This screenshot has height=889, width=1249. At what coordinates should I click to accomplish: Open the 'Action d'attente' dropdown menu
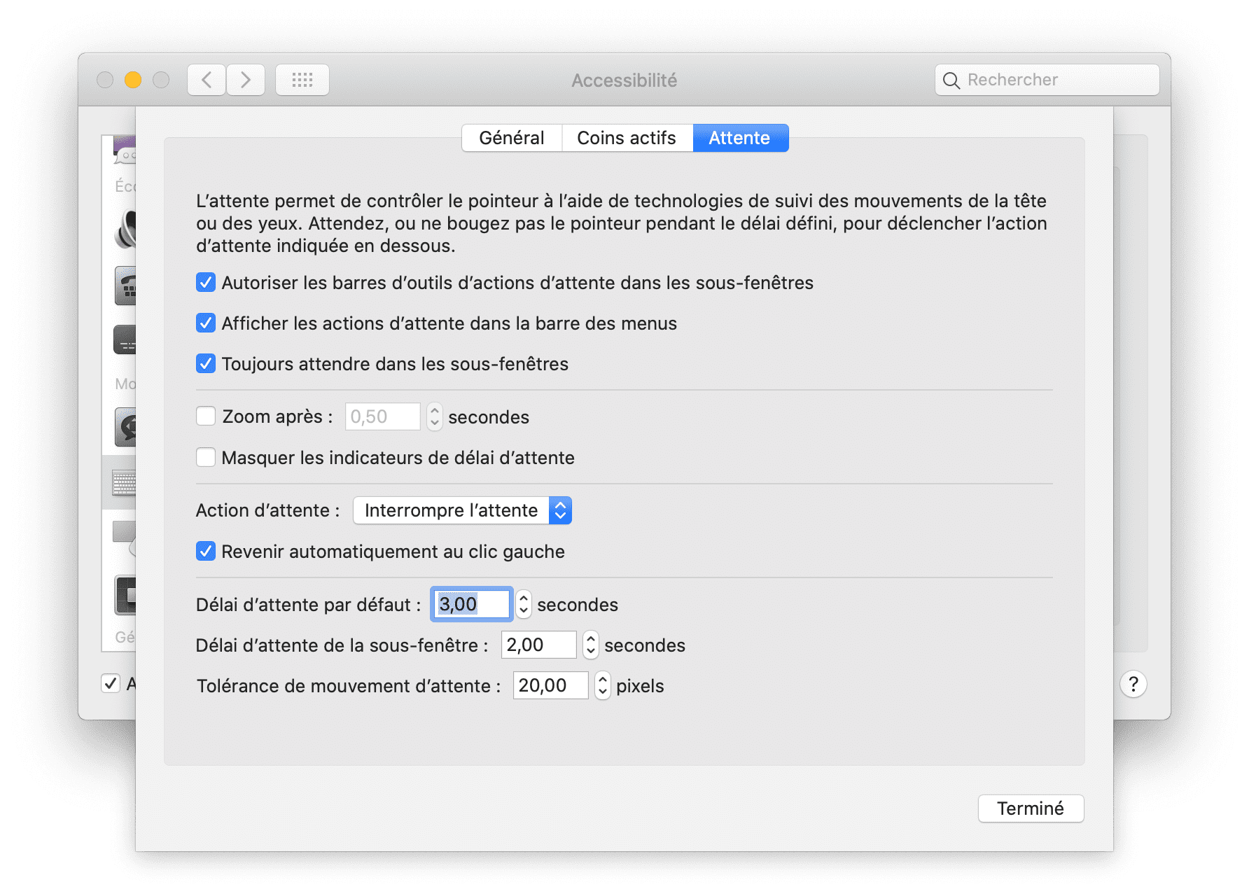(462, 510)
